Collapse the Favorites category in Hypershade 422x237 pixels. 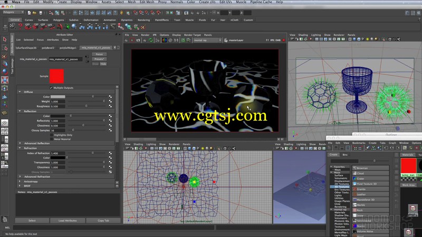[x=331, y=166]
